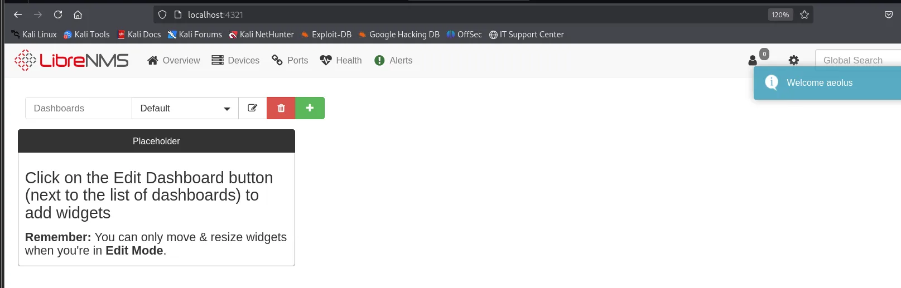Open the Alerts menu

393,60
